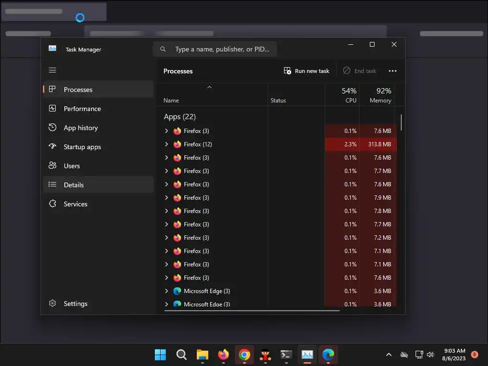
Task: Open the Settings gear icon
Action: pyautogui.click(x=52, y=303)
